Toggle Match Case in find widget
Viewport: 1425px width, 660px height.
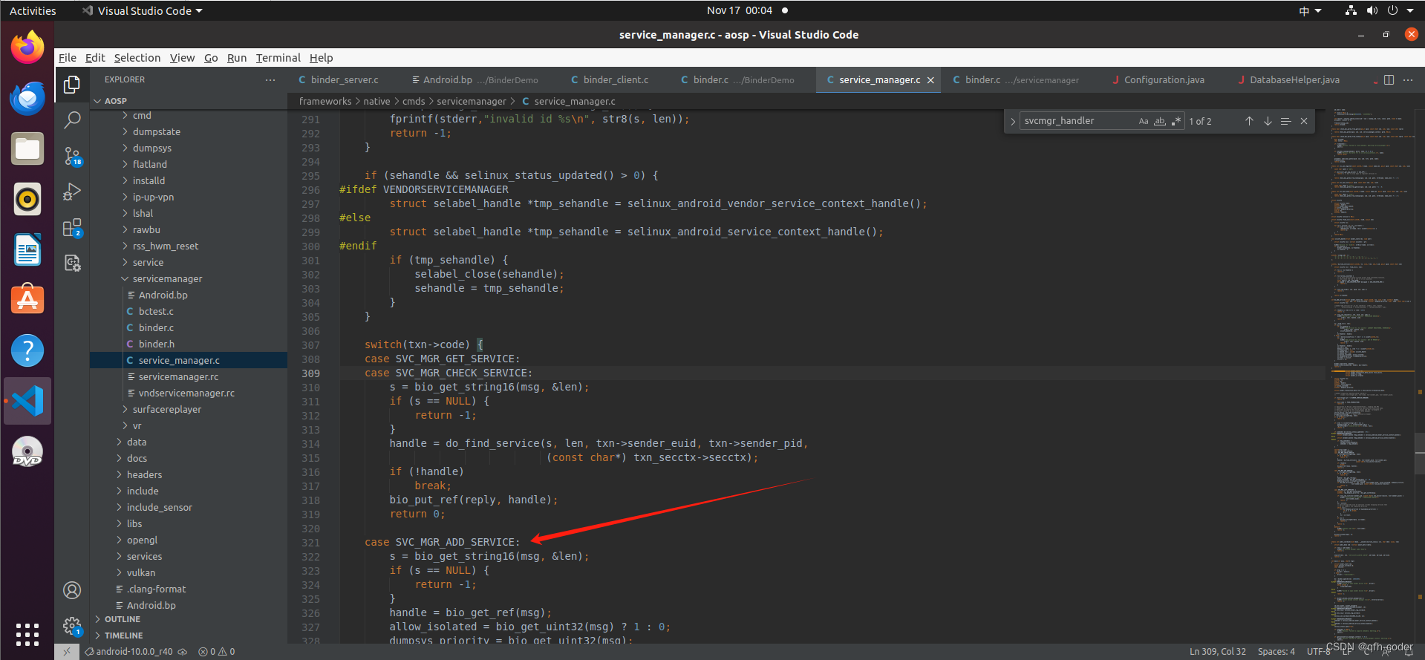(1144, 121)
